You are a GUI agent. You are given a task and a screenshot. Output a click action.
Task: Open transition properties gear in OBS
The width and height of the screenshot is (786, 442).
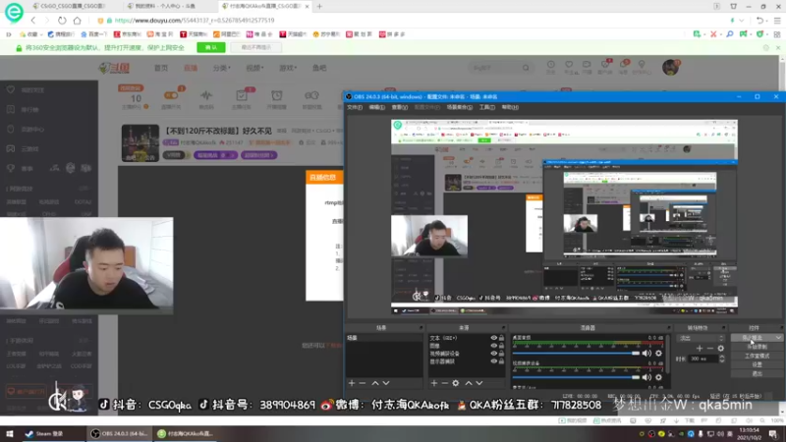coord(721,349)
